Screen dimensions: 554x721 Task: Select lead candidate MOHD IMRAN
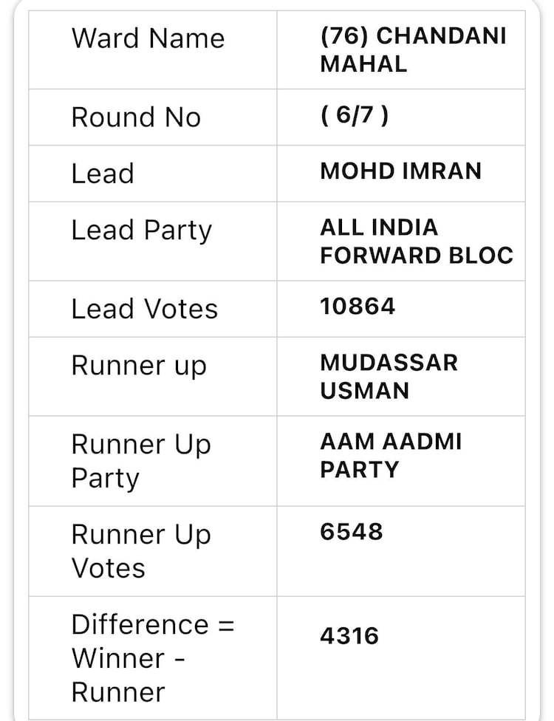pos(400,171)
